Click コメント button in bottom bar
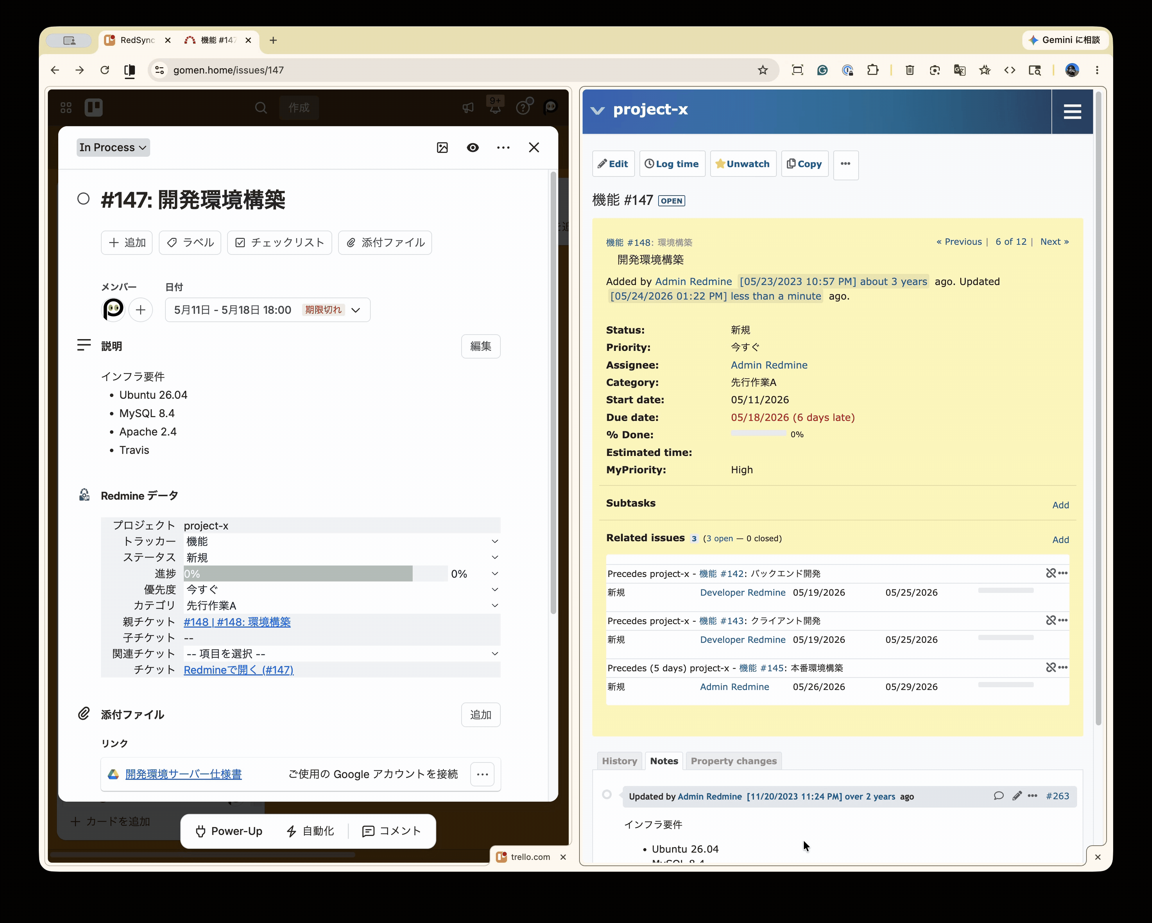The height and width of the screenshot is (923, 1152). pos(392,831)
